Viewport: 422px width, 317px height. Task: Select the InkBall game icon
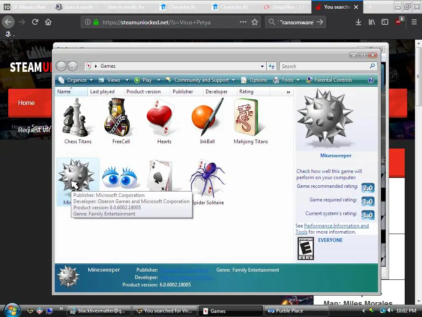click(207, 117)
